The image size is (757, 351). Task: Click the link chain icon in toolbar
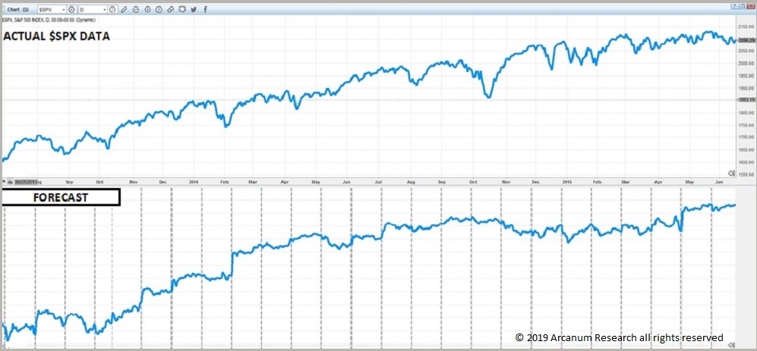pyautogui.click(x=171, y=10)
